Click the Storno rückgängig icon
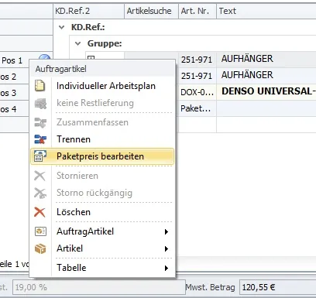The width and height of the screenshot is (316, 298). (x=40, y=193)
